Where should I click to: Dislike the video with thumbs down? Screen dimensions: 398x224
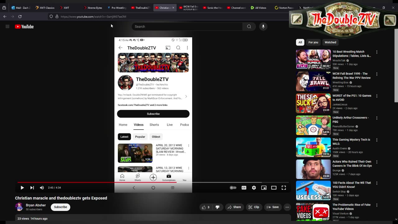218,207
